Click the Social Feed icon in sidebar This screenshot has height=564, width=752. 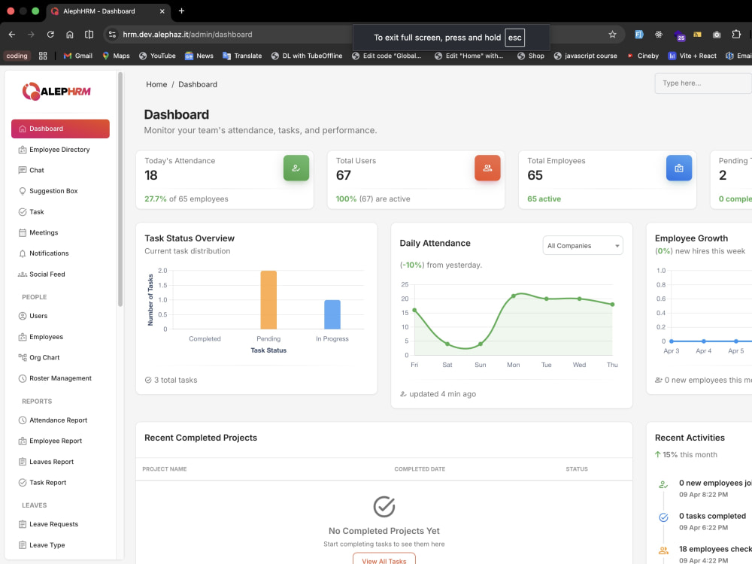pyautogui.click(x=22, y=274)
